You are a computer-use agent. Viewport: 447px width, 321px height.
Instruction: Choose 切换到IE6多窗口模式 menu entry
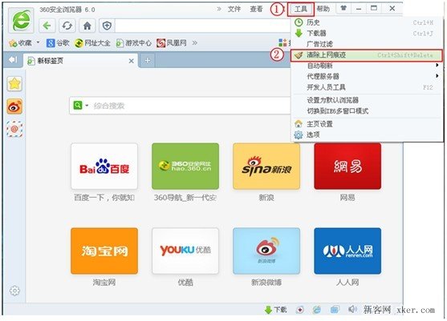(368, 111)
